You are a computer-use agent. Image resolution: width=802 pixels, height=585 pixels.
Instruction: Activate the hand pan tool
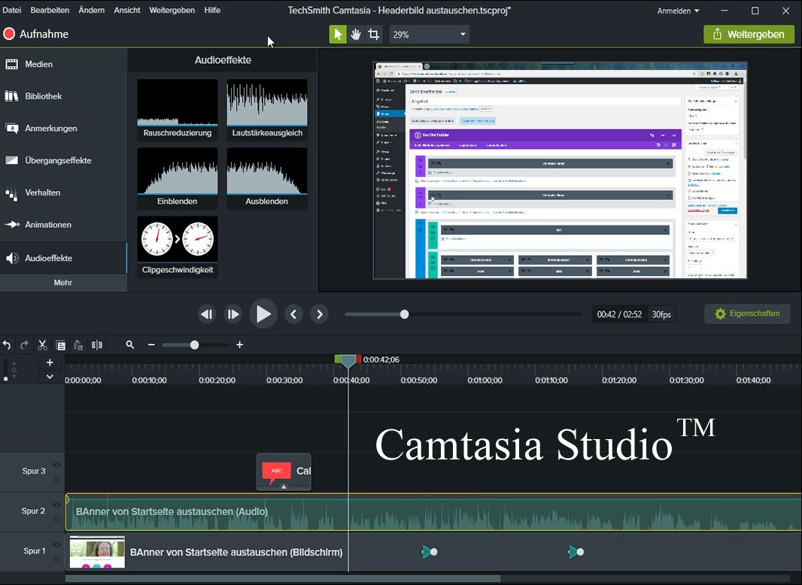tap(355, 35)
